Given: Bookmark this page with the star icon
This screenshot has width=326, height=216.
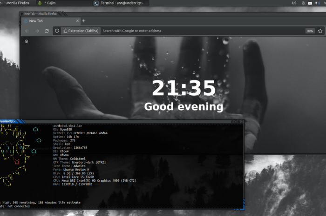Looking at the screenshot, I should [319, 31].
